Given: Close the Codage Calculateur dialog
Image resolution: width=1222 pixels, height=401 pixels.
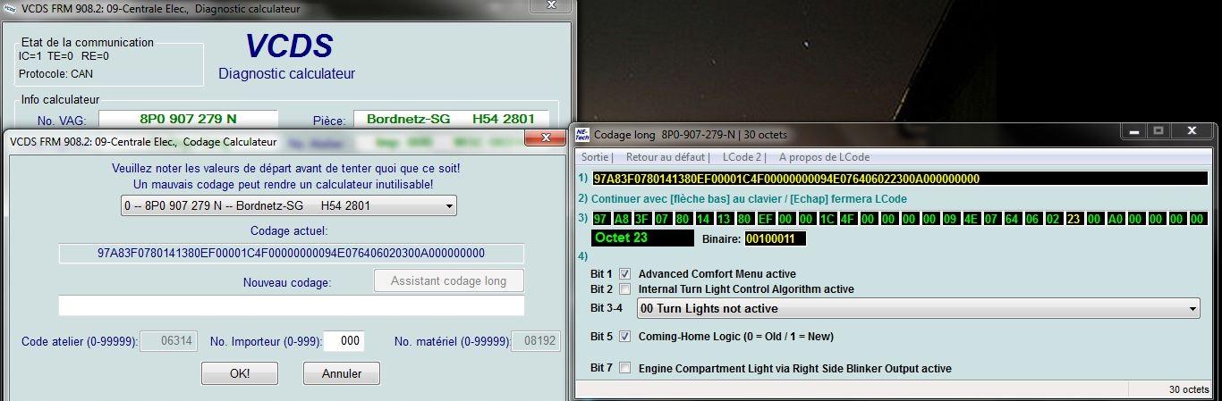Looking at the screenshot, I should (x=544, y=138).
